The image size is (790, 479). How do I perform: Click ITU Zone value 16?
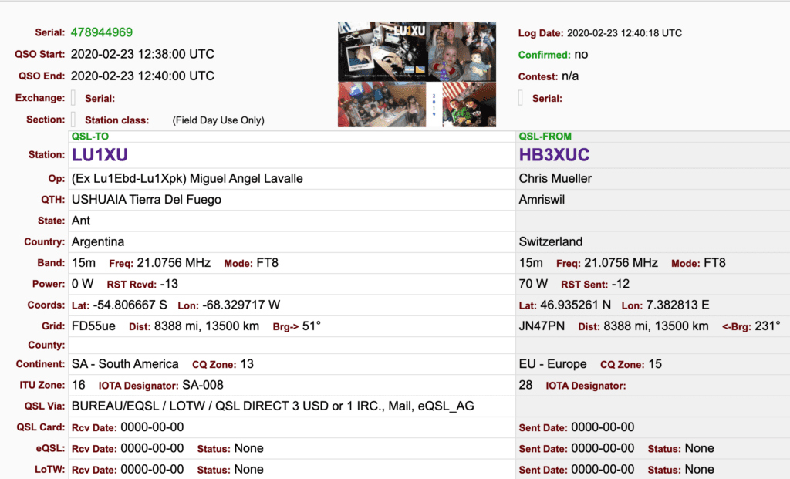tap(78, 385)
